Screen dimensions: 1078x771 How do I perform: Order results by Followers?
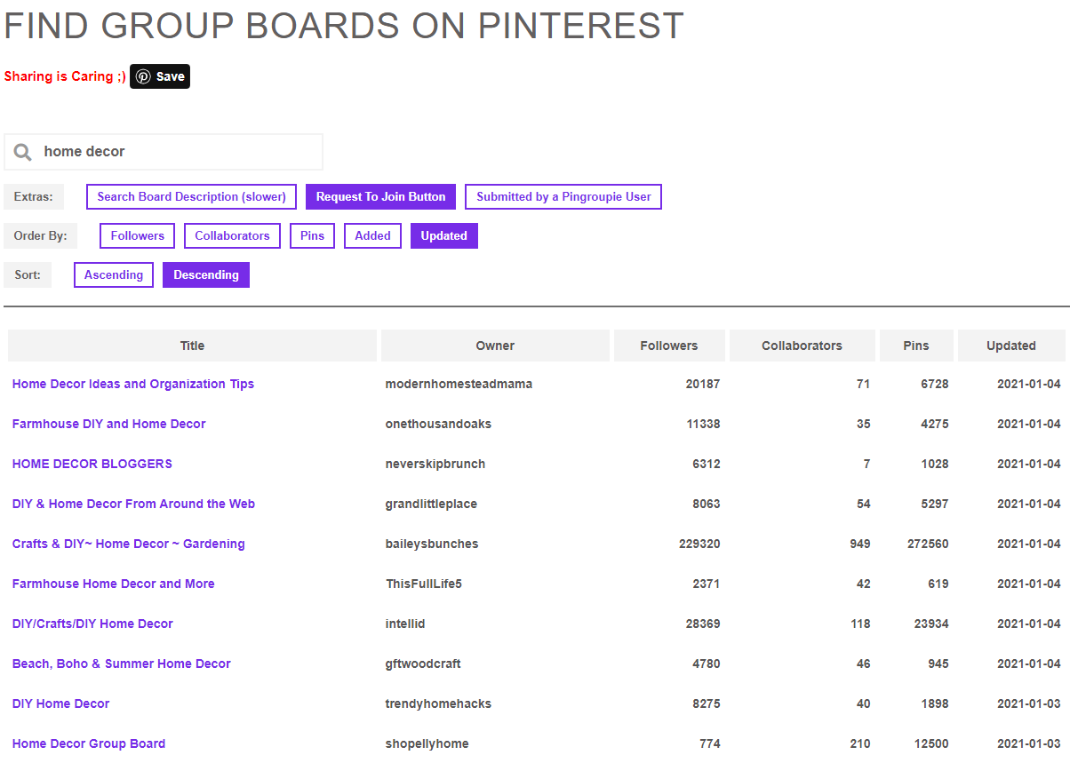click(x=138, y=236)
